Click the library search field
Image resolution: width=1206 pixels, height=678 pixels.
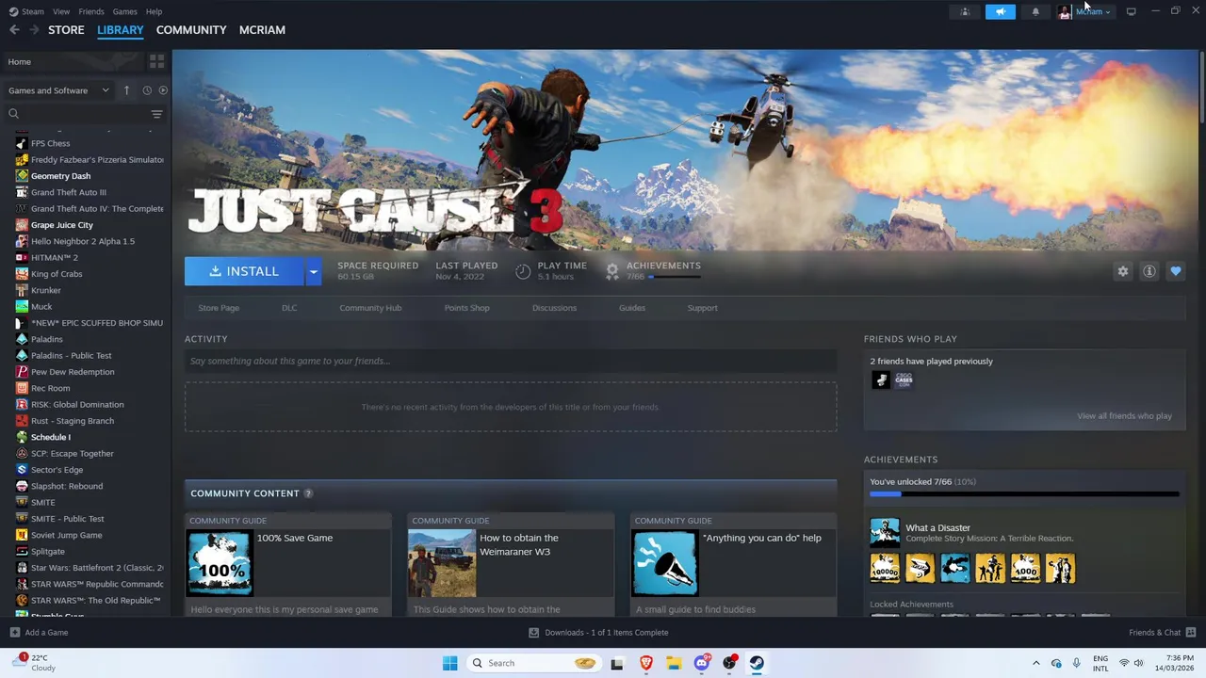[x=77, y=114]
